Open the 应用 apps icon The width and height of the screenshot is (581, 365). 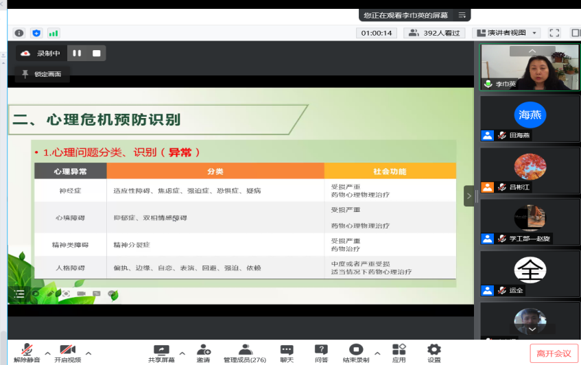tap(399, 353)
